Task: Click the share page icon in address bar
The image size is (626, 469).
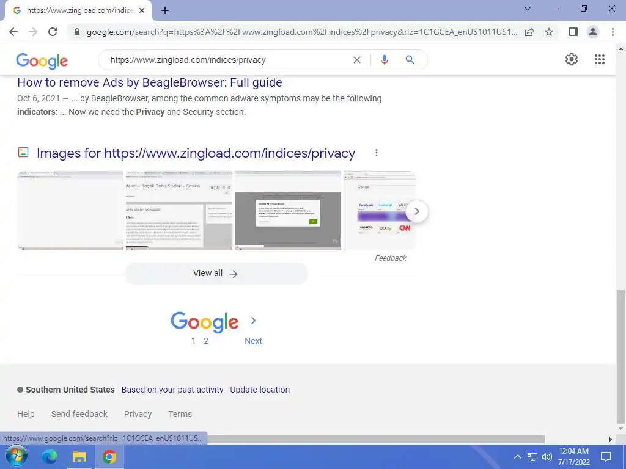Action: point(529,32)
